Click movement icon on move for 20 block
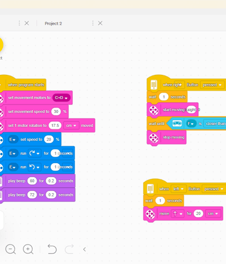226x264 pixels. point(150,214)
